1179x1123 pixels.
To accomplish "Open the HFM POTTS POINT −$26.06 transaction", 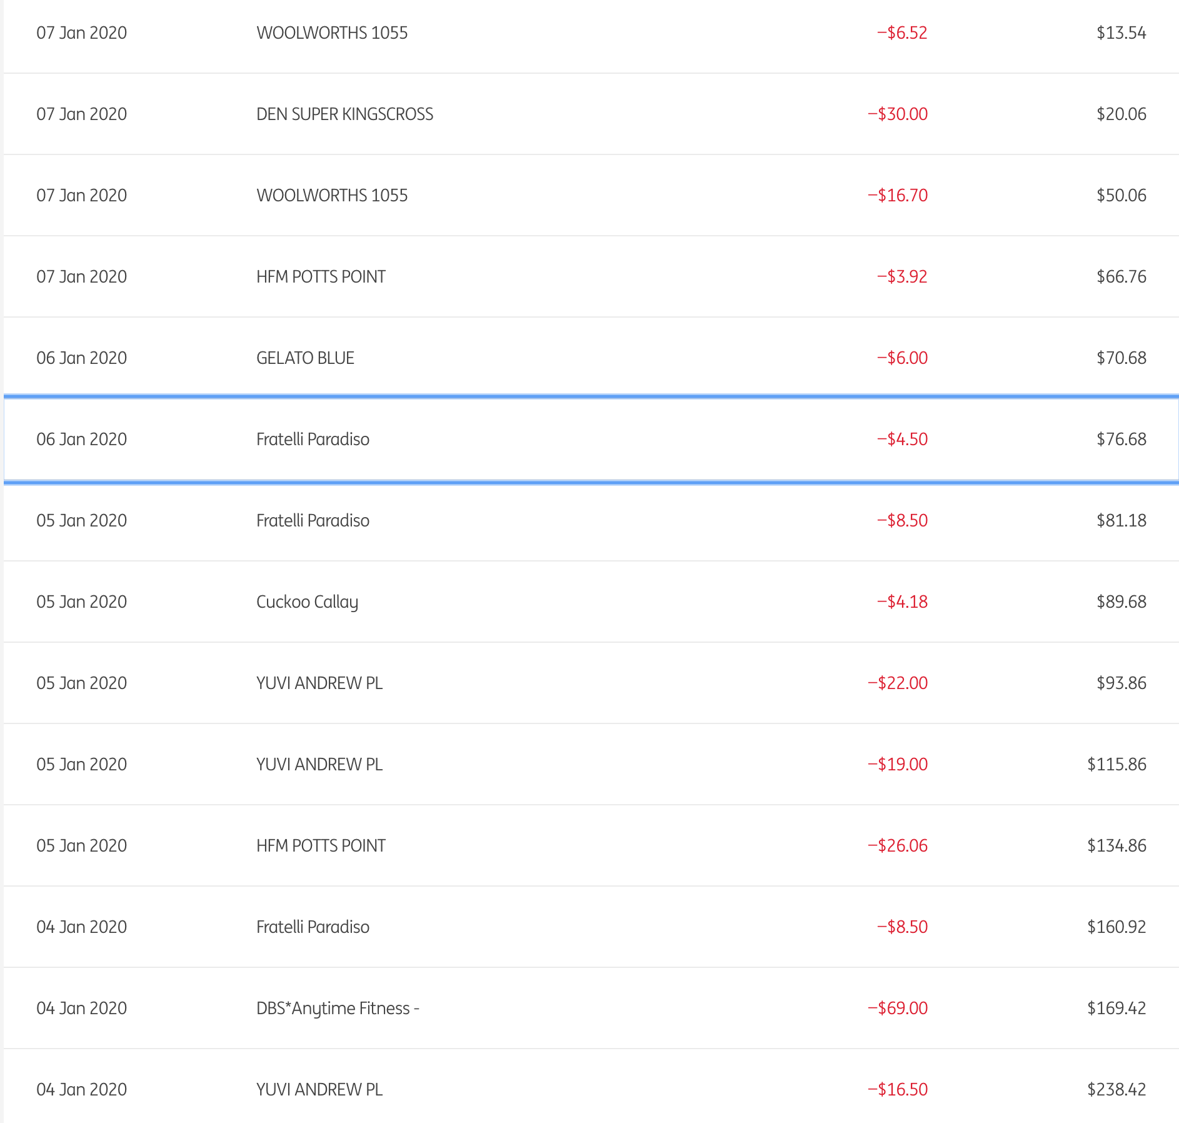I will coord(321,845).
